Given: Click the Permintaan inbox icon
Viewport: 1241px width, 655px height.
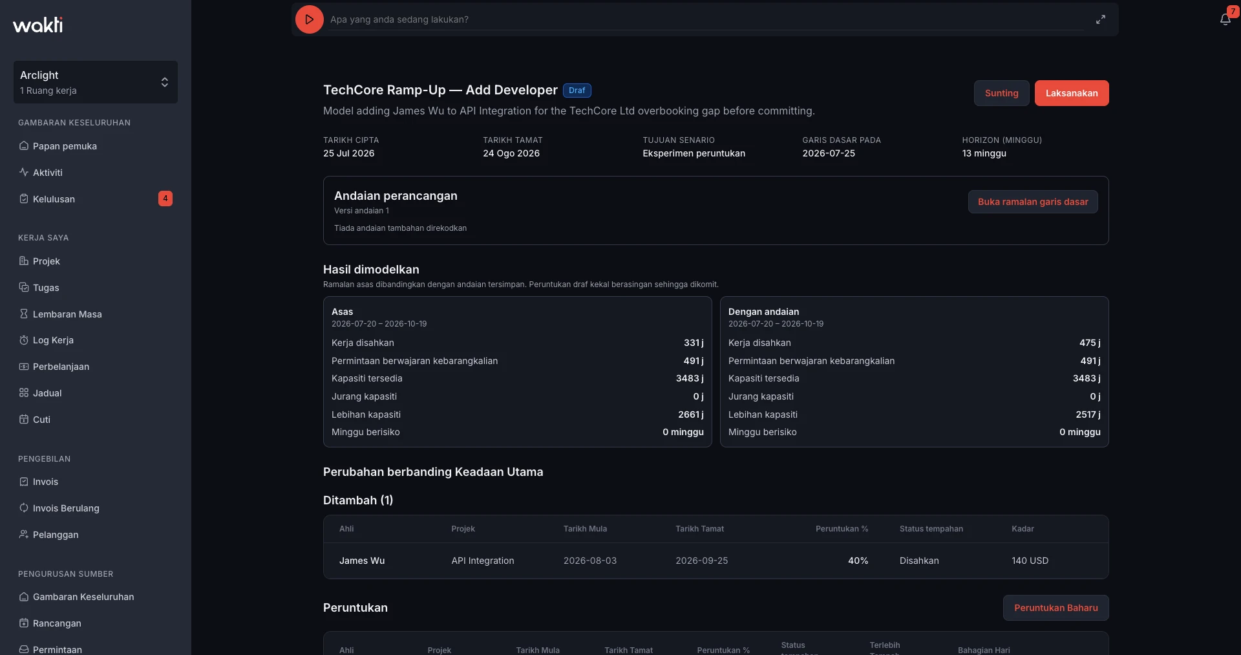Looking at the screenshot, I should [24, 649].
